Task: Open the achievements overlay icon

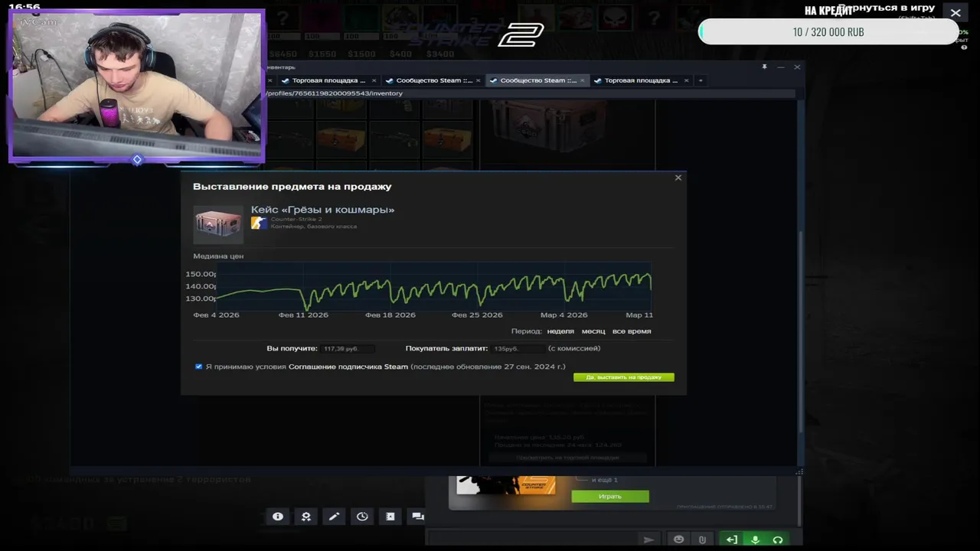Action: (306, 517)
